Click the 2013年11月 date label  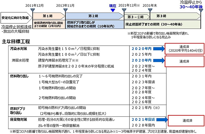pos(65,5)
